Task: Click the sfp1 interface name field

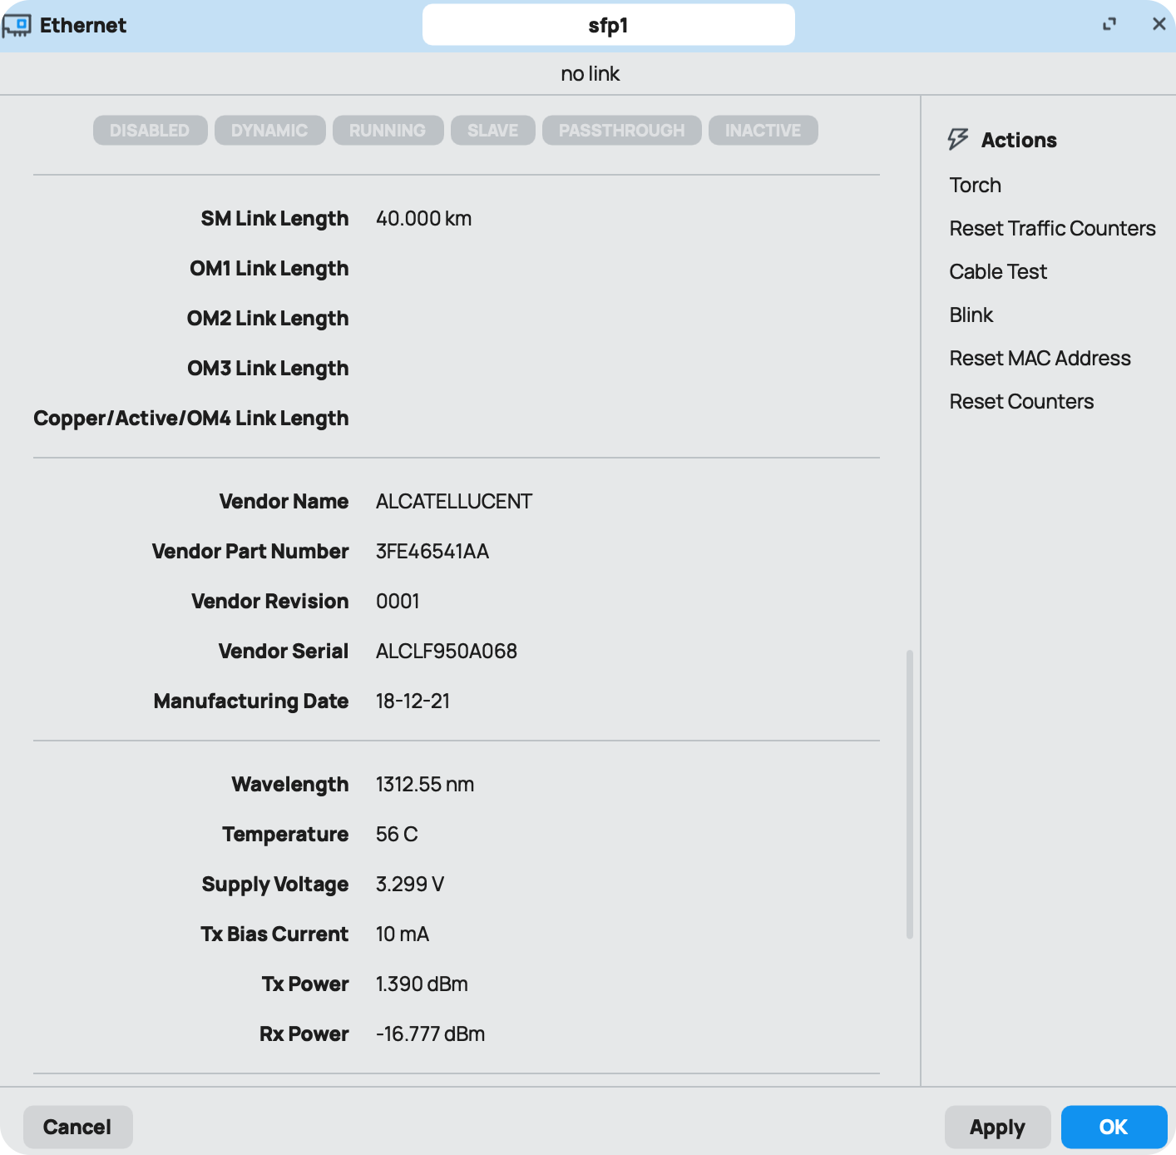Action: 608,25
